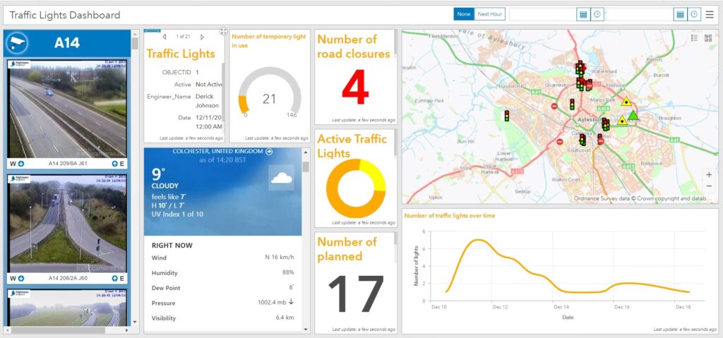The height and width of the screenshot is (338, 723).
Task: Zoom in on the map
Action: click(709, 174)
